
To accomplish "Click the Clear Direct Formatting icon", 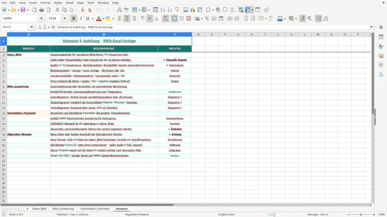I will point(90,10).
